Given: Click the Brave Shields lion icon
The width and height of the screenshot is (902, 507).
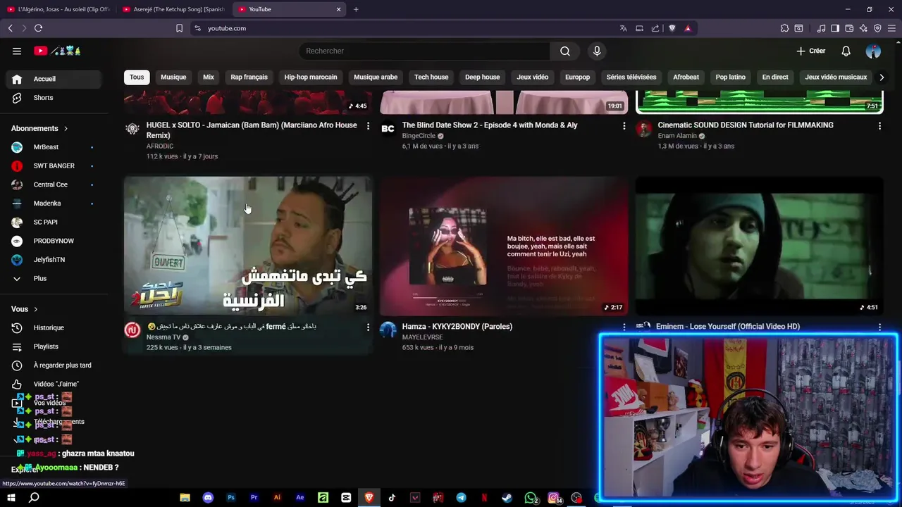Looking at the screenshot, I should 672,28.
